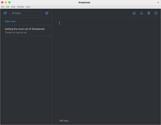This screenshot has width=161, height=125.
Task: Open the Edit menu
Action: pyautogui.click(x=8, y=7)
